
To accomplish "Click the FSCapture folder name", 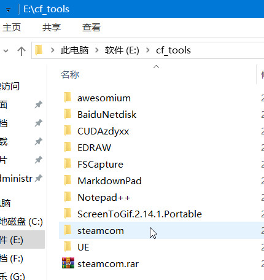I will (100, 165).
